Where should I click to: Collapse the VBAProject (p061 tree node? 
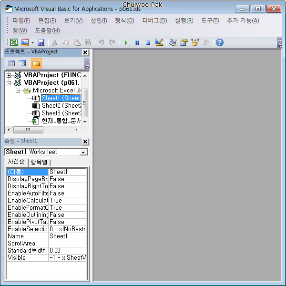[9, 83]
